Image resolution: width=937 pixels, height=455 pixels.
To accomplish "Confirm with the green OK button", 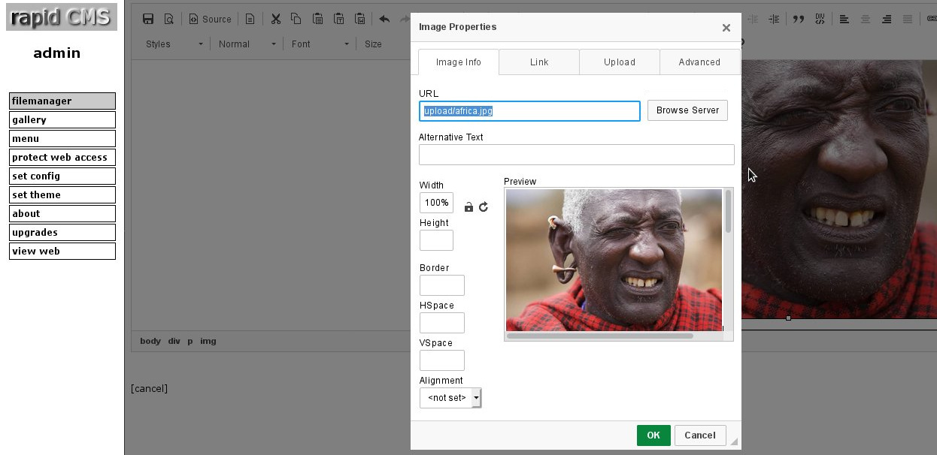I will coord(653,435).
